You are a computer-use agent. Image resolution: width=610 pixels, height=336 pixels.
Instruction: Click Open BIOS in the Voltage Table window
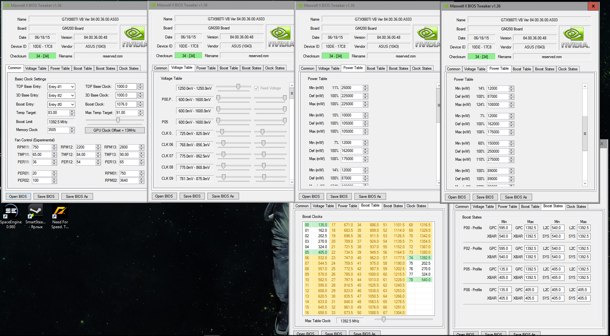164,196
